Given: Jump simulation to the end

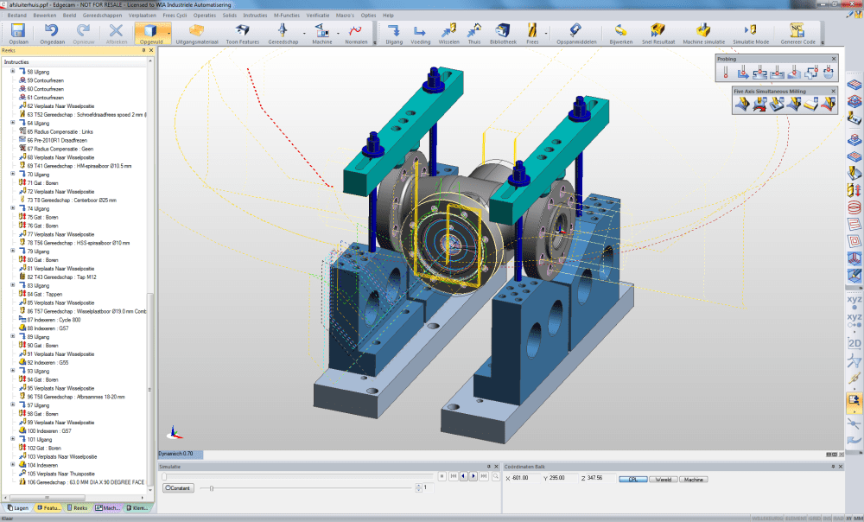Looking at the screenshot, I should pyautogui.click(x=483, y=476).
